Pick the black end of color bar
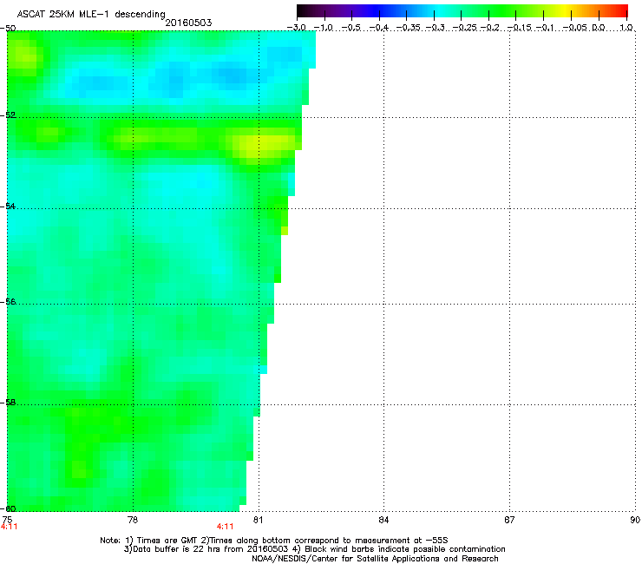 click(302, 10)
